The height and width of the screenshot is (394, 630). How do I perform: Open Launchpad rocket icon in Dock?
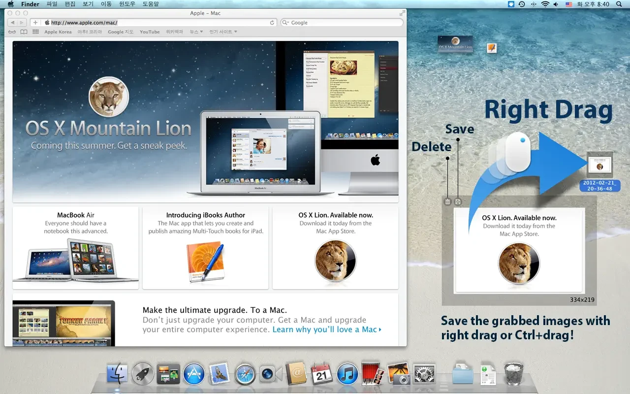tap(143, 374)
